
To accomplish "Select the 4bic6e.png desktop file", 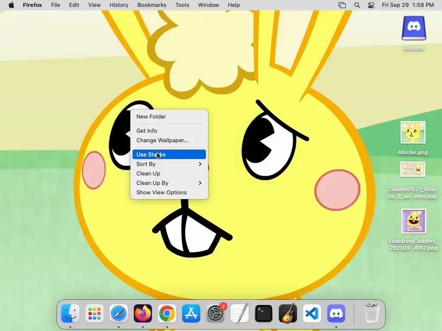I will pyautogui.click(x=413, y=133).
